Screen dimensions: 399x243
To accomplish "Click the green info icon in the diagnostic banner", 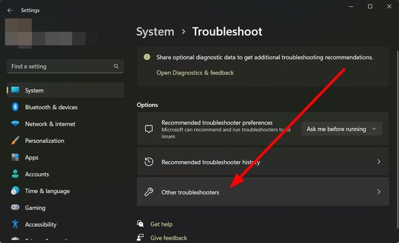I will pyautogui.click(x=147, y=57).
